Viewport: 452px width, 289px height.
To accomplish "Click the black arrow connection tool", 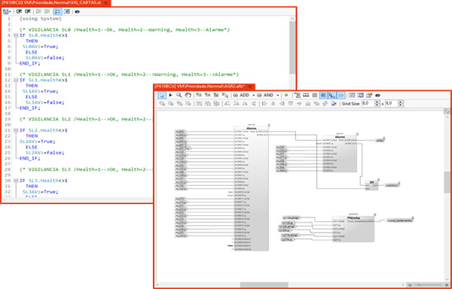I will coord(171,95).
